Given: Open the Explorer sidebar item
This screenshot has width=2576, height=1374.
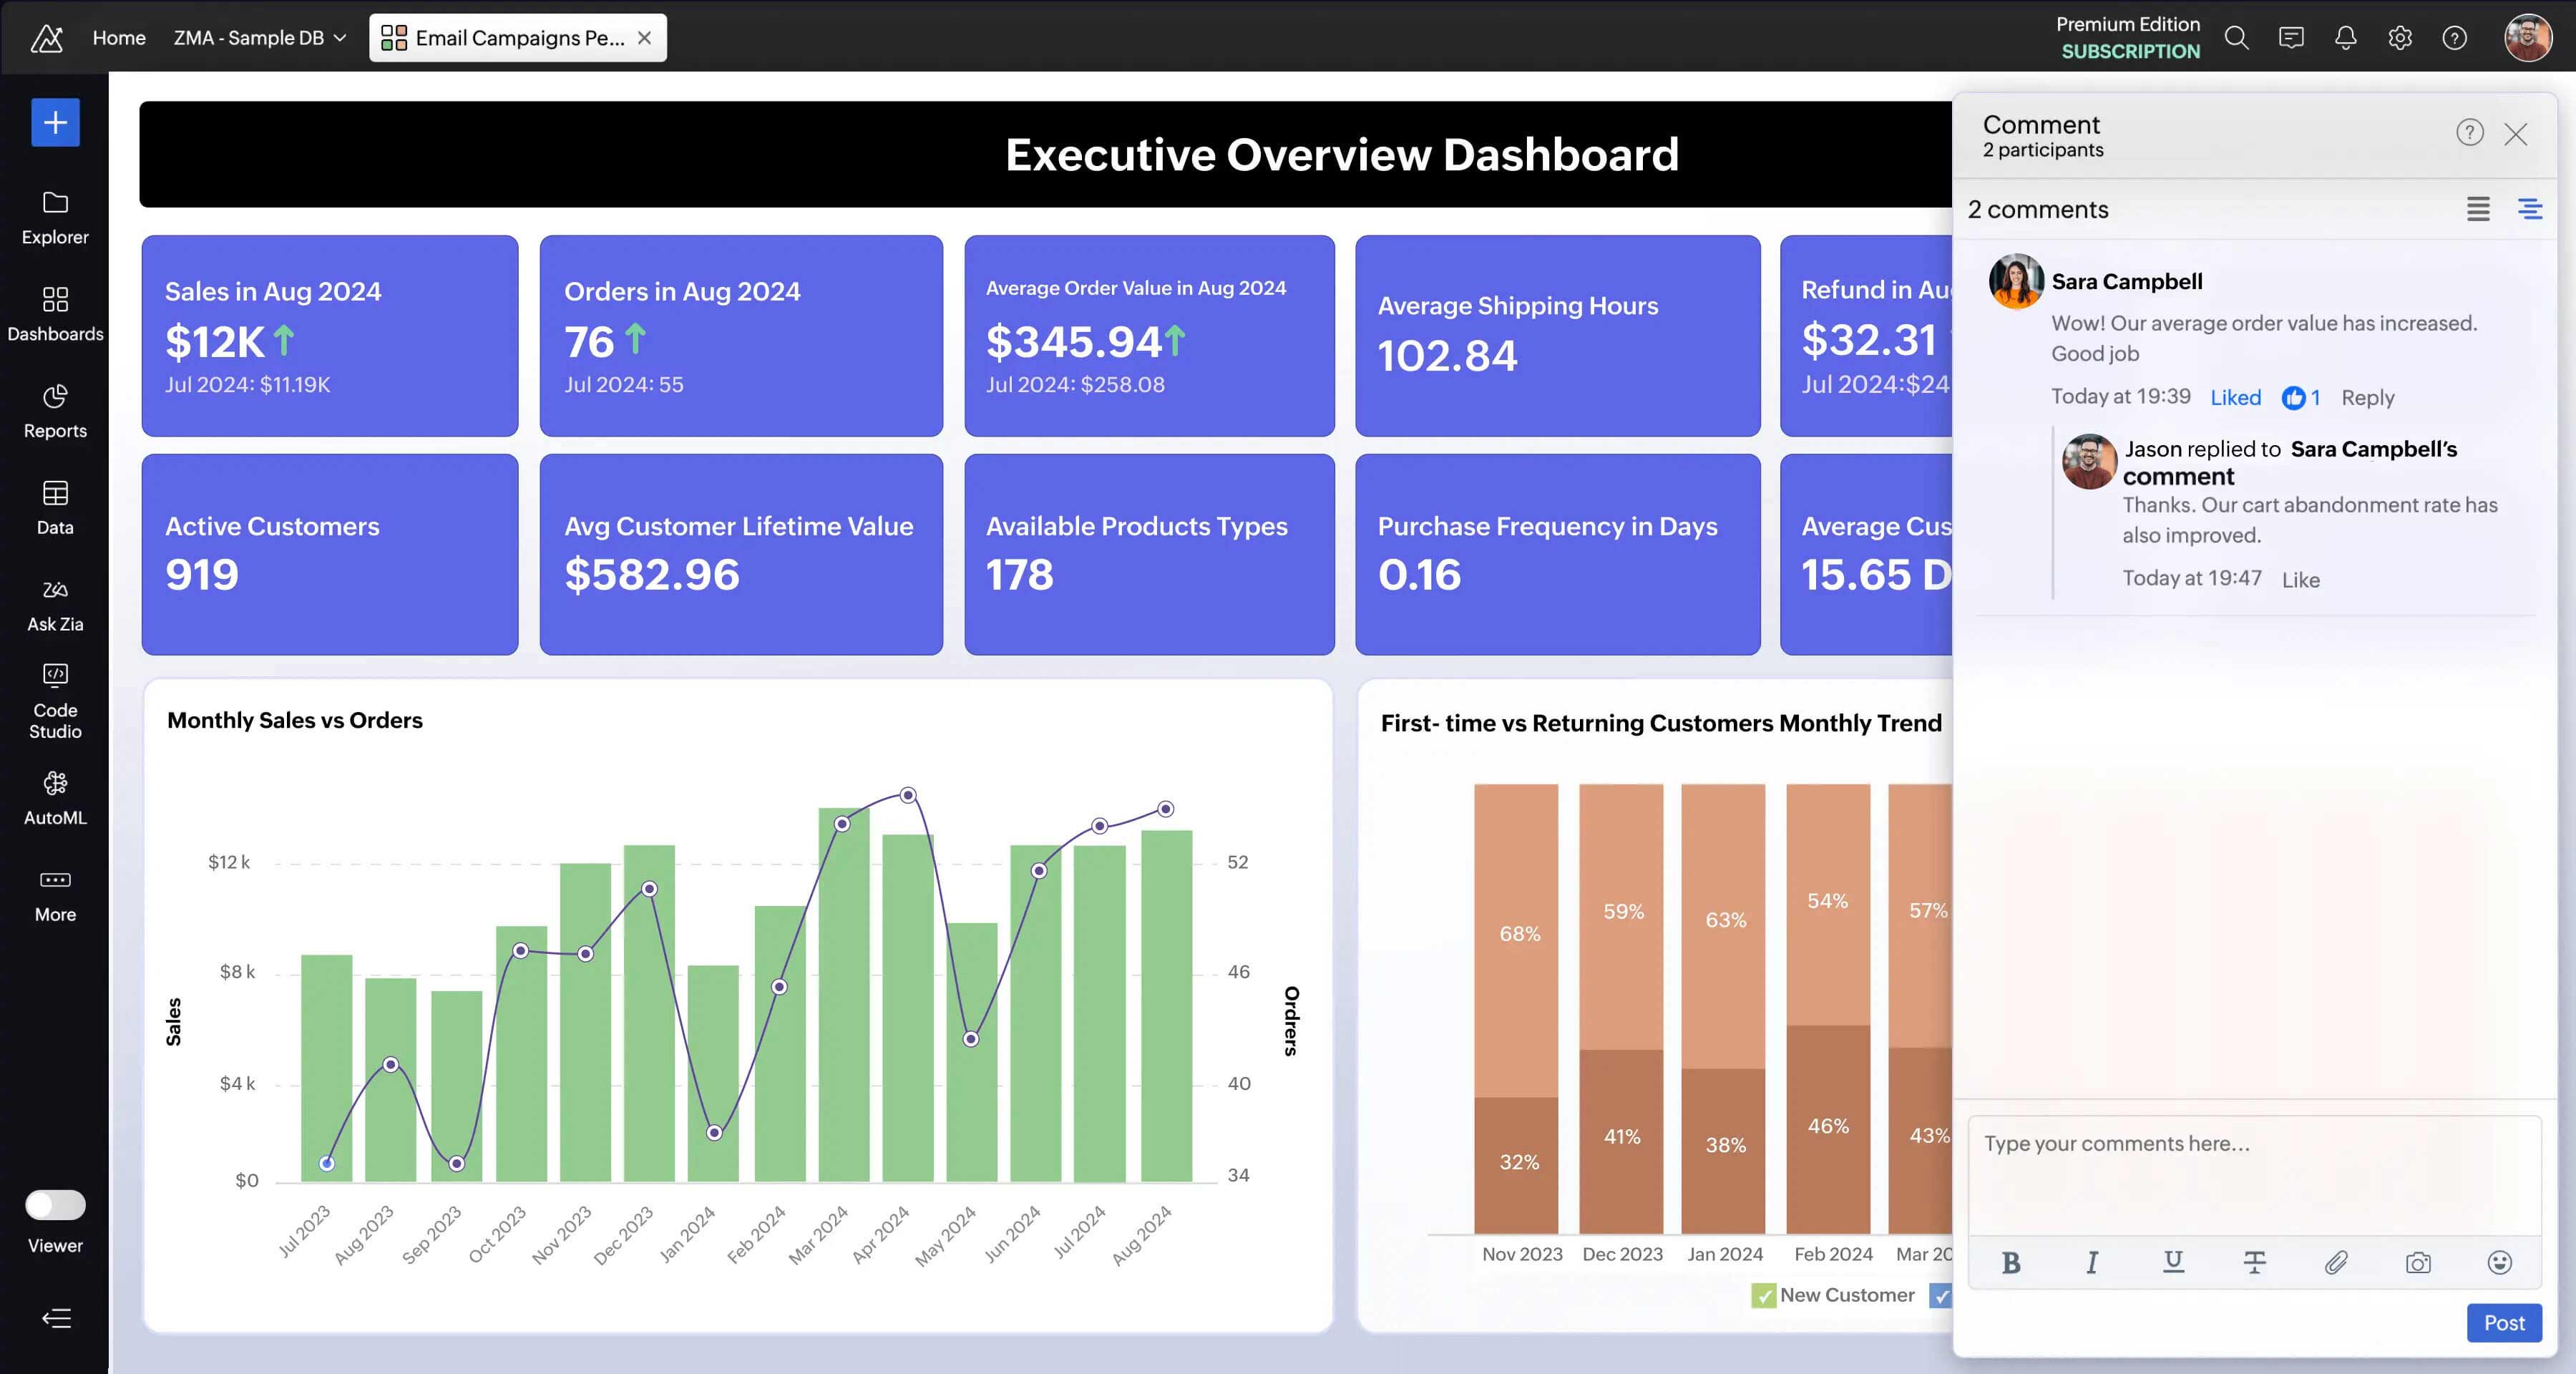Looking at the screenshot, I should (55, 218).
